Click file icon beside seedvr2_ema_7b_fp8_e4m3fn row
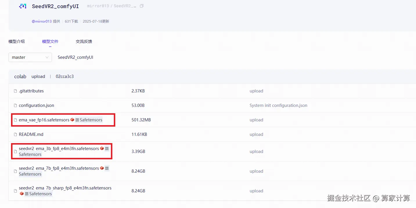Viewport: 416px width, 208px height. (x=16, y=171)
